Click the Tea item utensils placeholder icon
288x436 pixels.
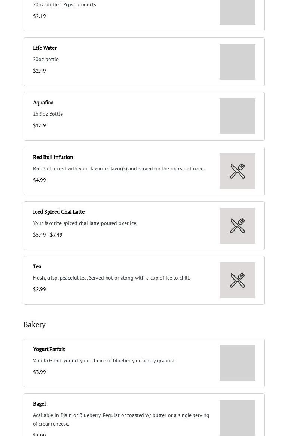pyautogui.click(x=238, y=280)
